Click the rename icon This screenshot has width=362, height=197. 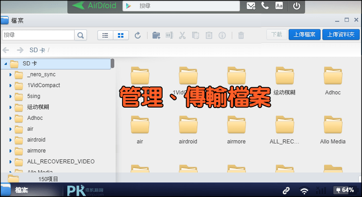pos(169,35)
